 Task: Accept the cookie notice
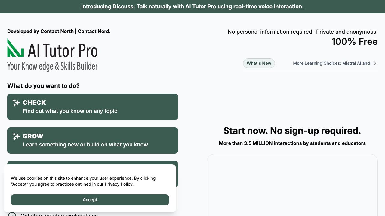point(90,200)
